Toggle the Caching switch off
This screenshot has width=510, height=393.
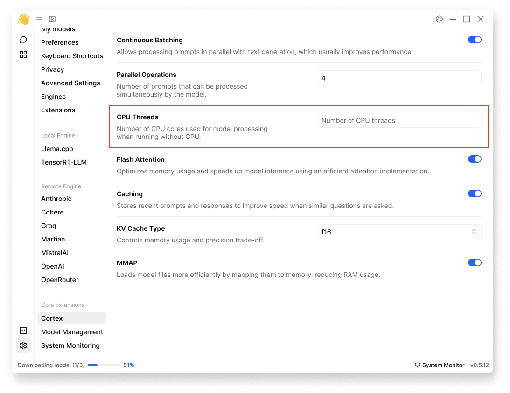tap(474, 193)
